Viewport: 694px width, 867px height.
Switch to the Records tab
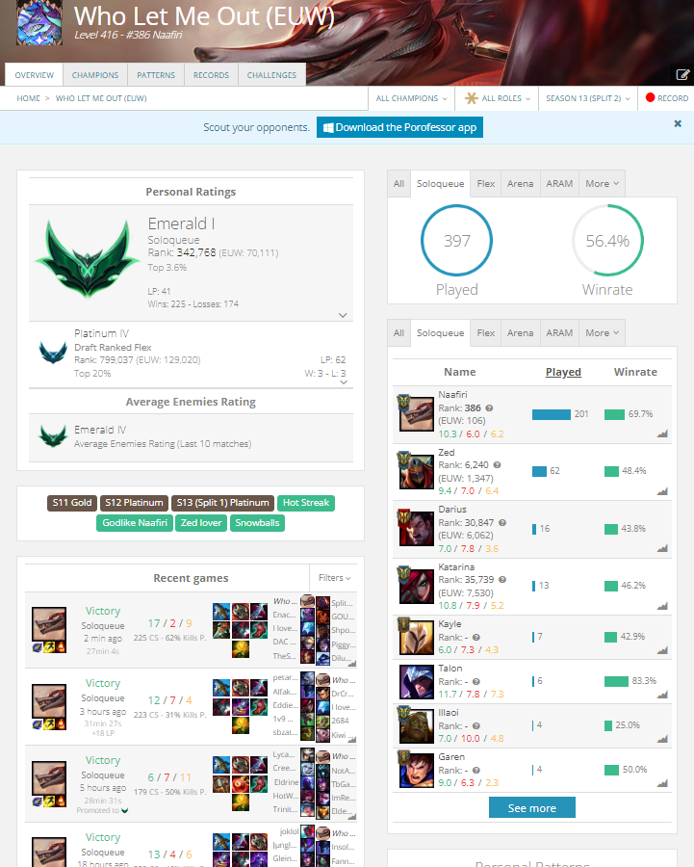pyautogui.click(x=211, y=74)
